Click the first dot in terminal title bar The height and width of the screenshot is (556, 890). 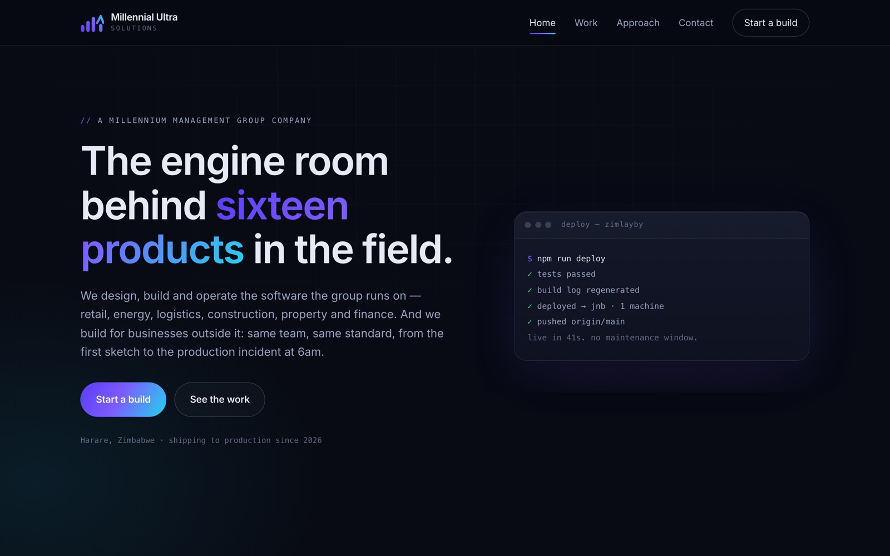528,225
